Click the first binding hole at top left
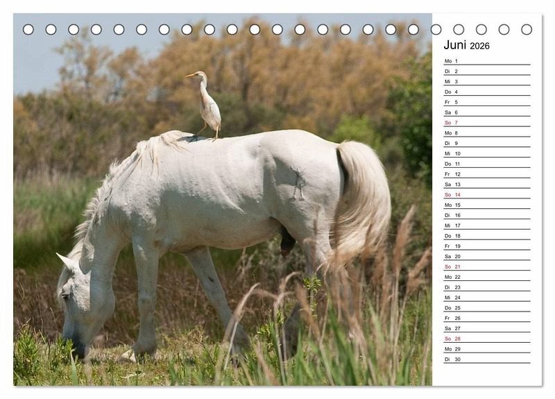Screen dimensions: 555x399 28,29
